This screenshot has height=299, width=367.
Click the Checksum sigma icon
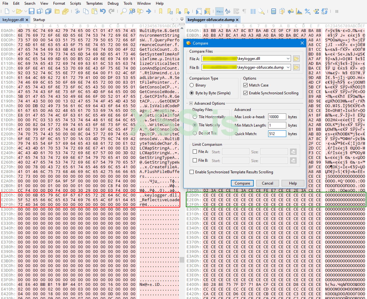[x=316, y=11]
